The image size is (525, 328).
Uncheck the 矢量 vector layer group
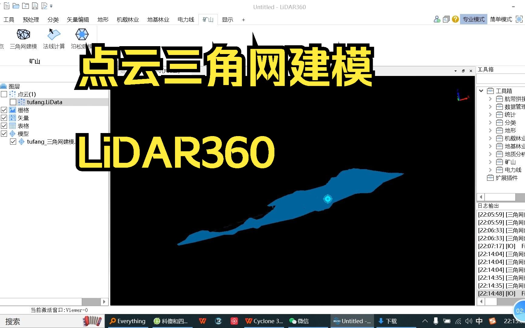click(4, 118)
